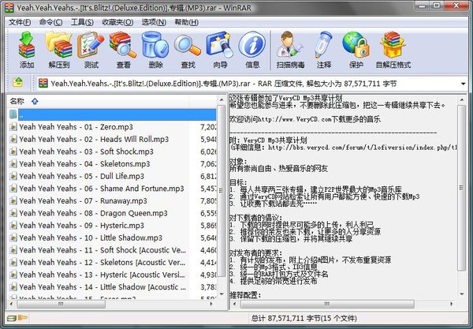Click comment pane scroll up arrow
Screen dimensions: 473x329
pos(461,99)
